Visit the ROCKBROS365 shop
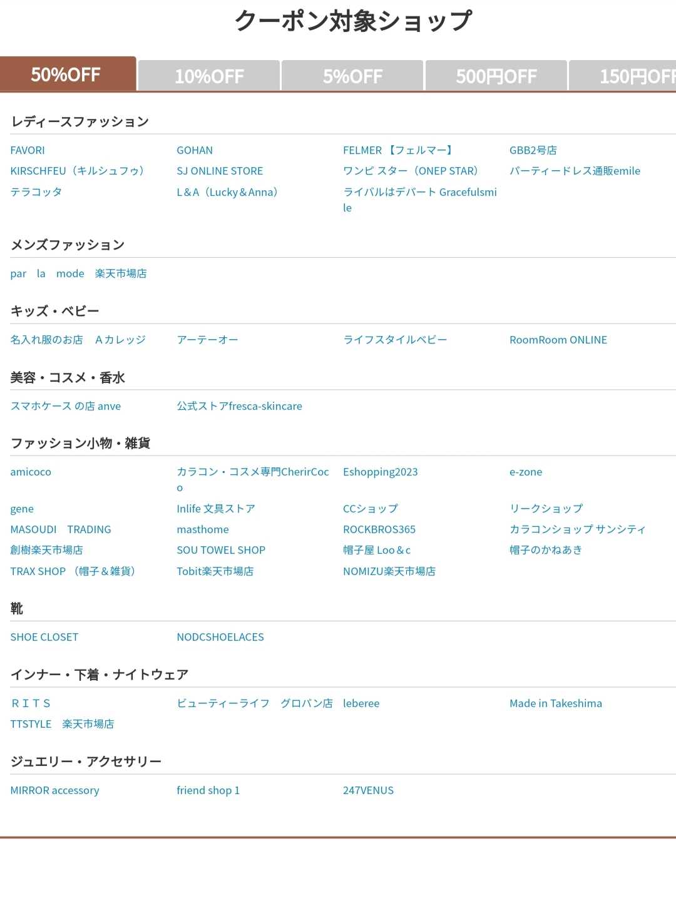676x901 pixels. click(379, 529)
